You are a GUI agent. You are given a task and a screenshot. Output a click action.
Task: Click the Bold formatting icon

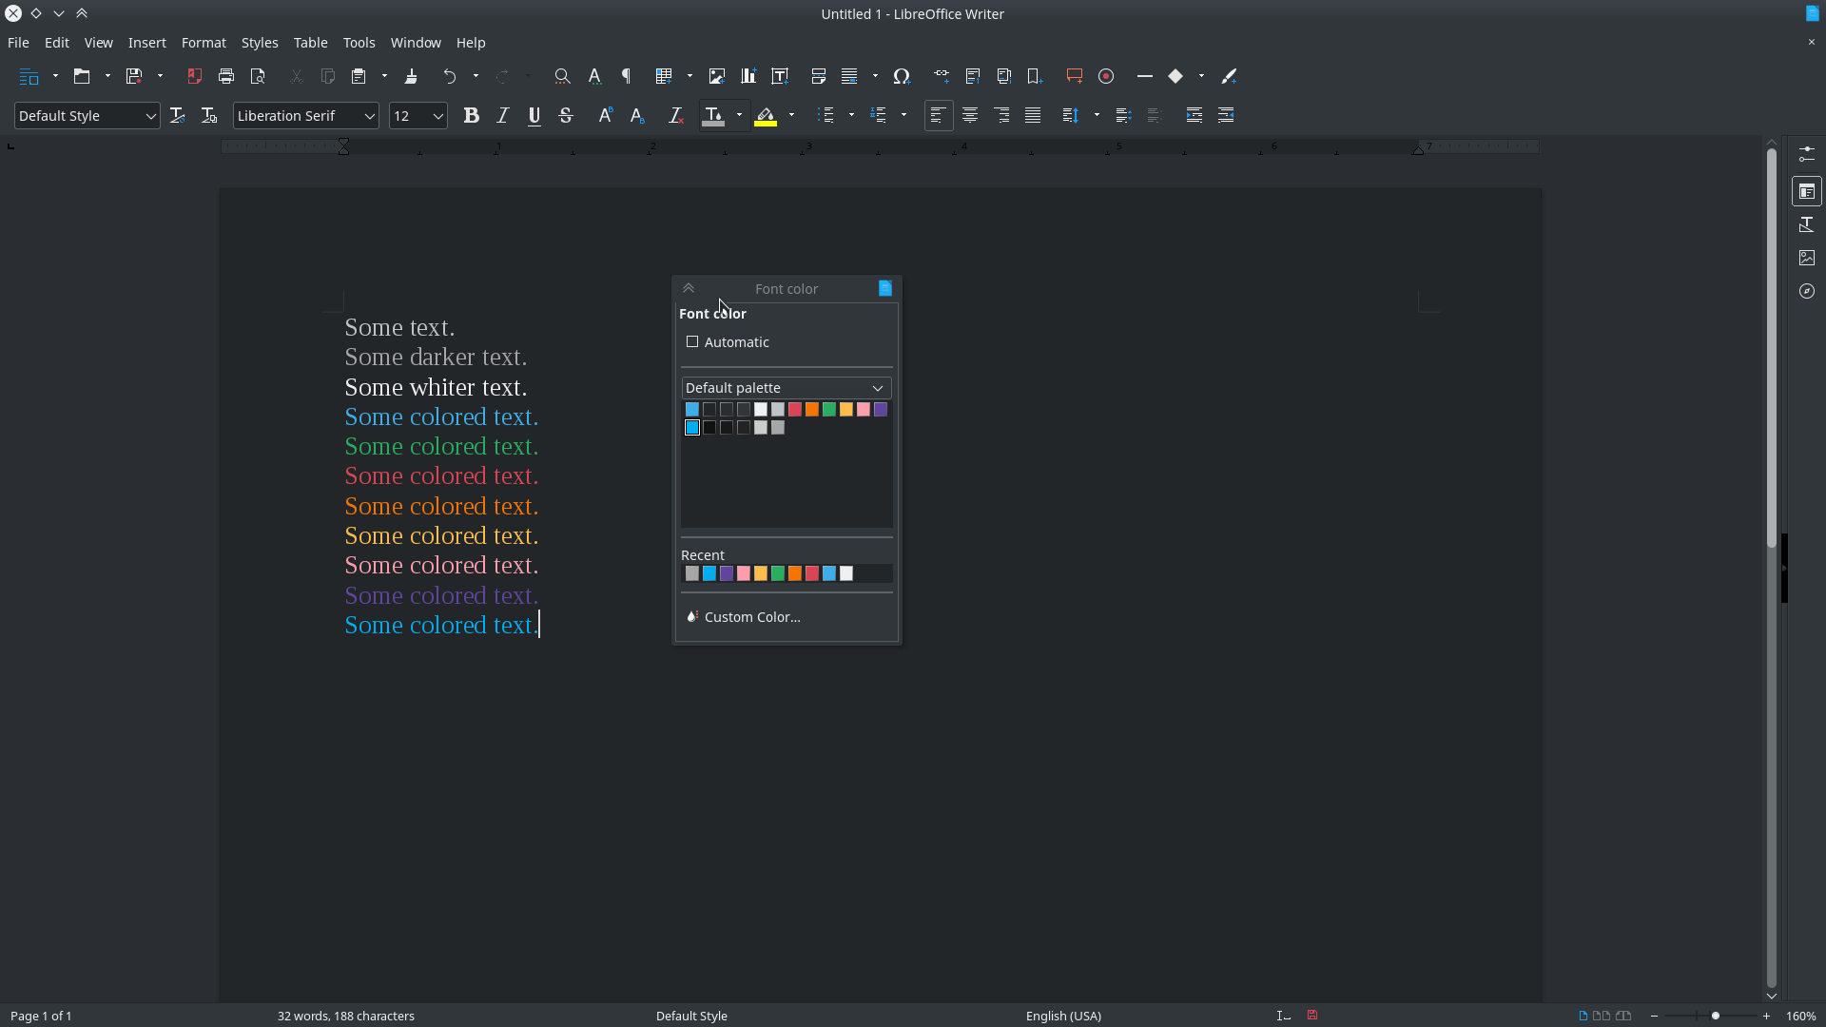471,115
